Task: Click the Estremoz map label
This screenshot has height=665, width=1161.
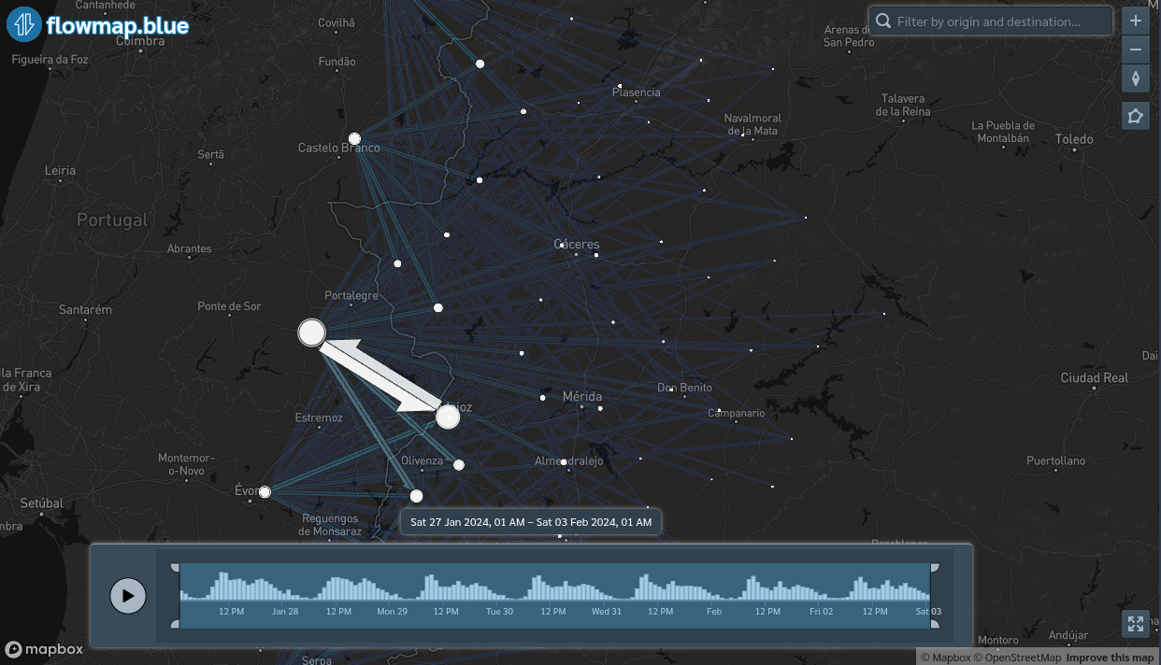Action: click(319, 417)
